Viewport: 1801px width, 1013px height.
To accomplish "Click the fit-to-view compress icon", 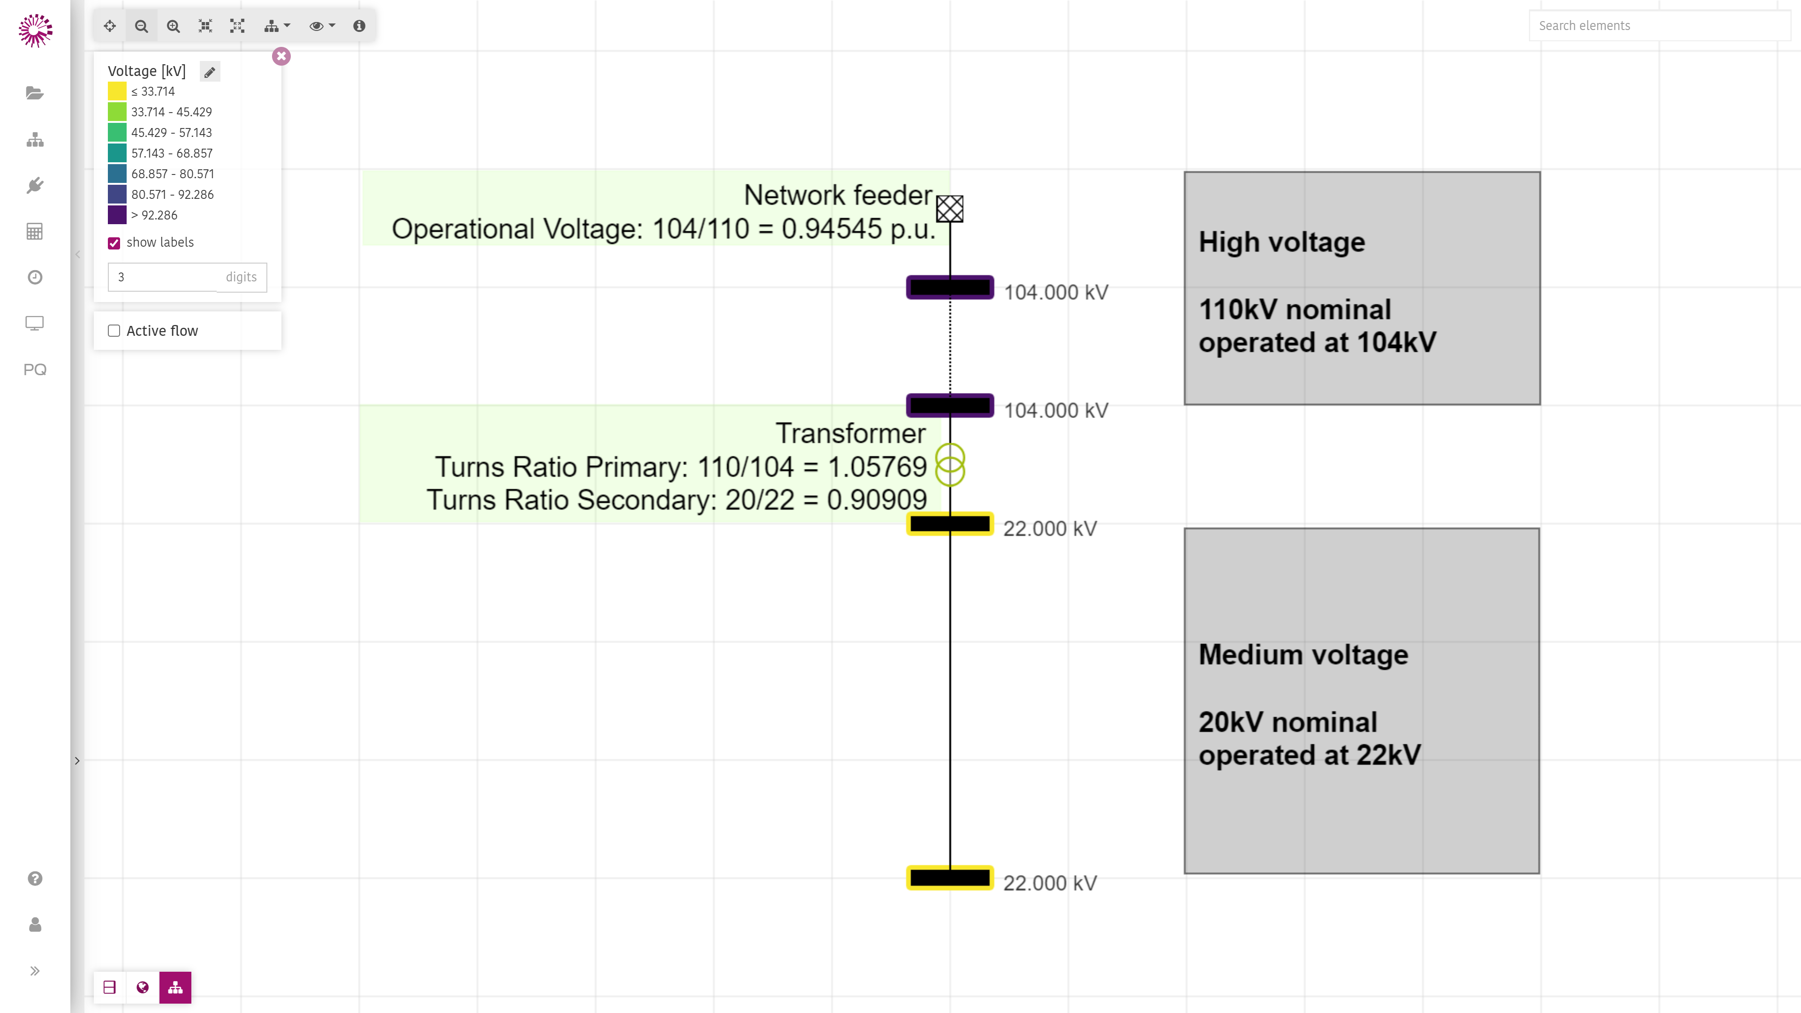I will pos(205,26).
